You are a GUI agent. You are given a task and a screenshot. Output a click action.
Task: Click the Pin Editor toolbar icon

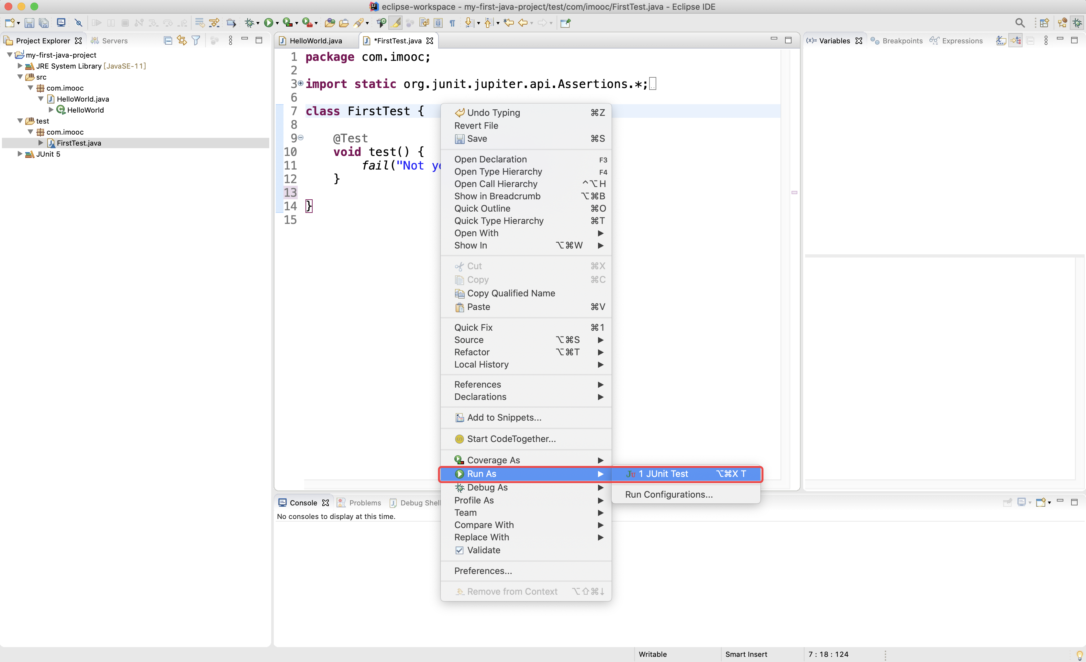(565, 23)
